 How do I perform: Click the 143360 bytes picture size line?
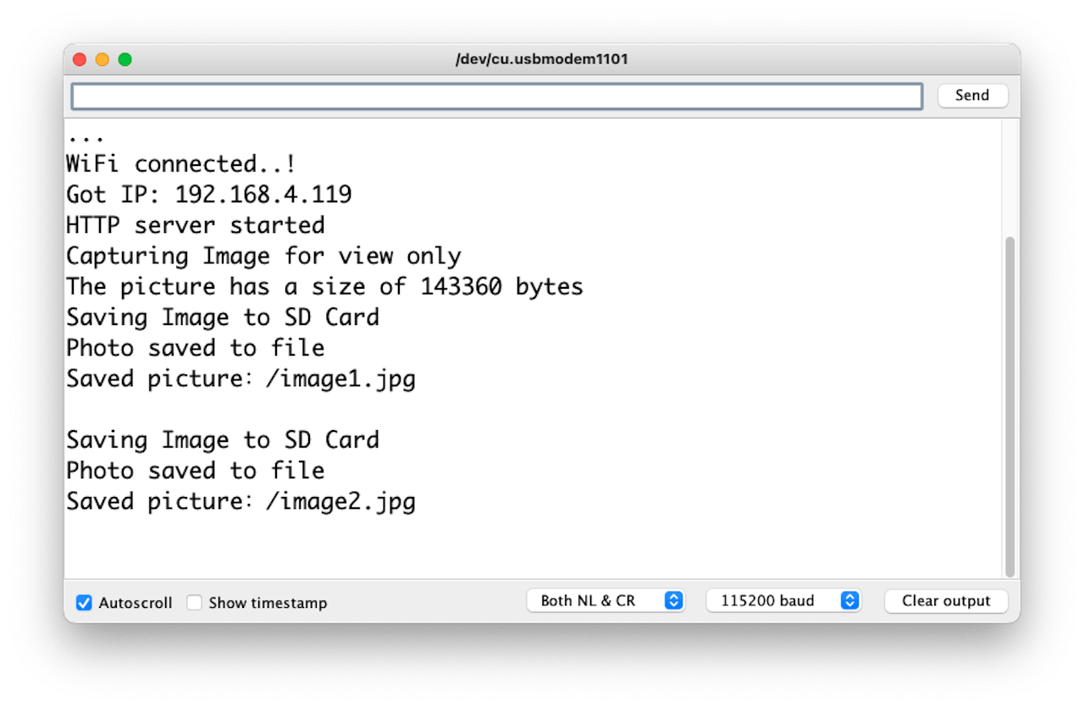coord(324,286)
